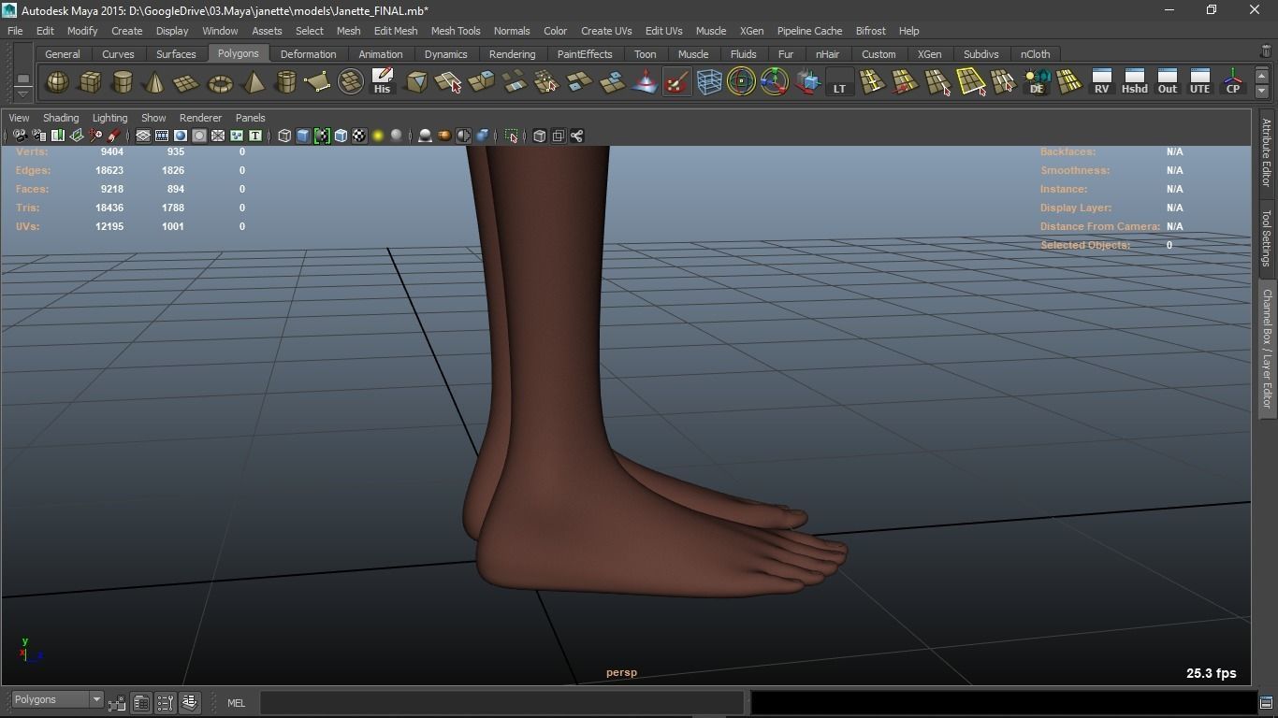
Task: Switch to the PaintEffects shelf tab
Action: [585, 54]
